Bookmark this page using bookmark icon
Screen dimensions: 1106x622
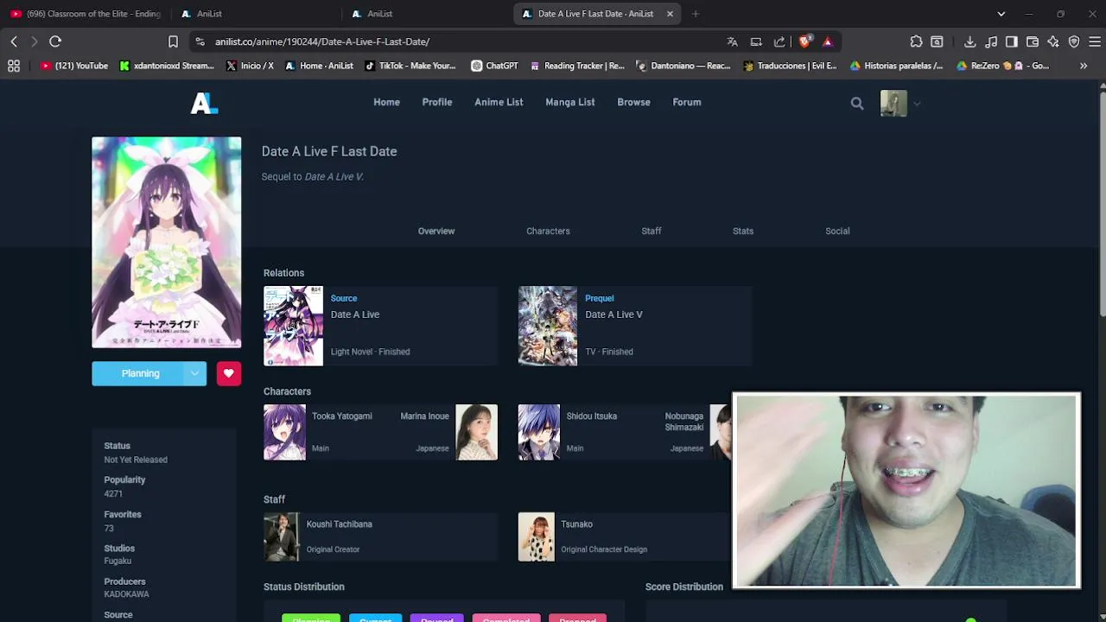tap(173, 41)
